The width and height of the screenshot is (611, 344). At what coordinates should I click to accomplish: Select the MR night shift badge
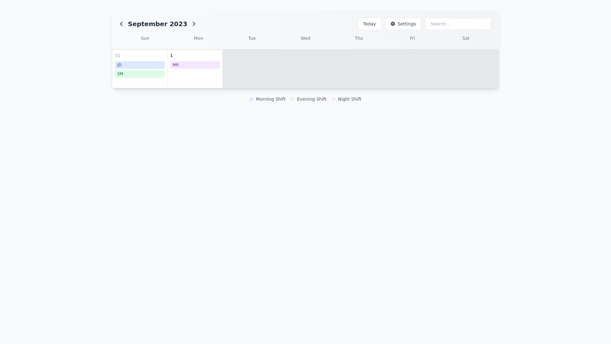195,65
